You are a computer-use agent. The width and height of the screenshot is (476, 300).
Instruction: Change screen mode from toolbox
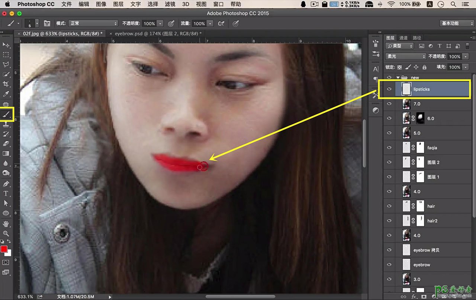[6, 272]
